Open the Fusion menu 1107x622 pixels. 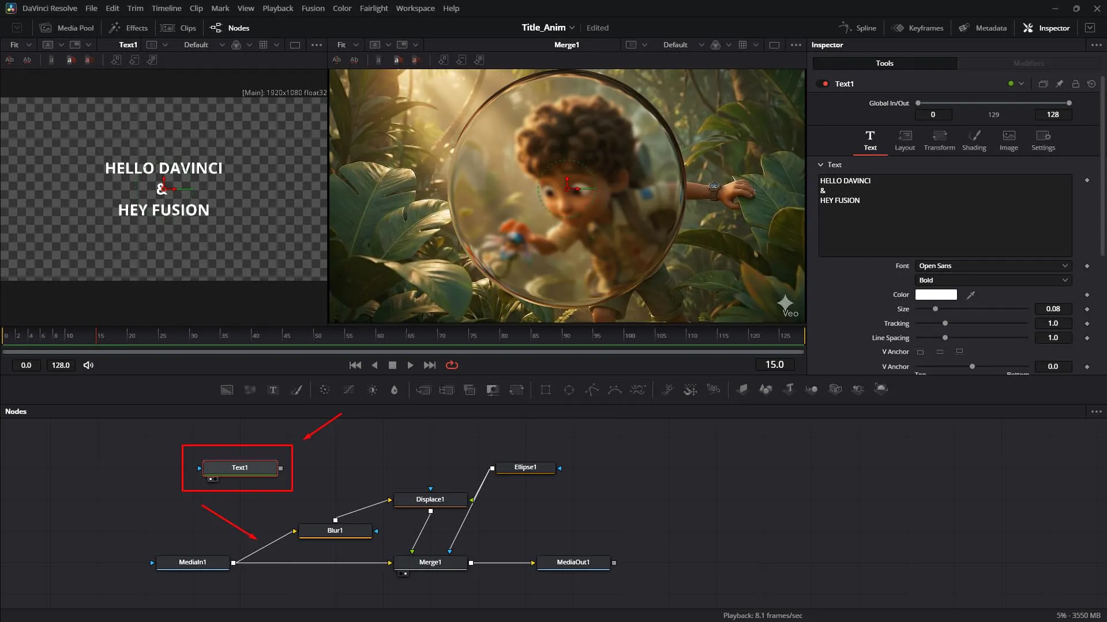tap(313, 8)
